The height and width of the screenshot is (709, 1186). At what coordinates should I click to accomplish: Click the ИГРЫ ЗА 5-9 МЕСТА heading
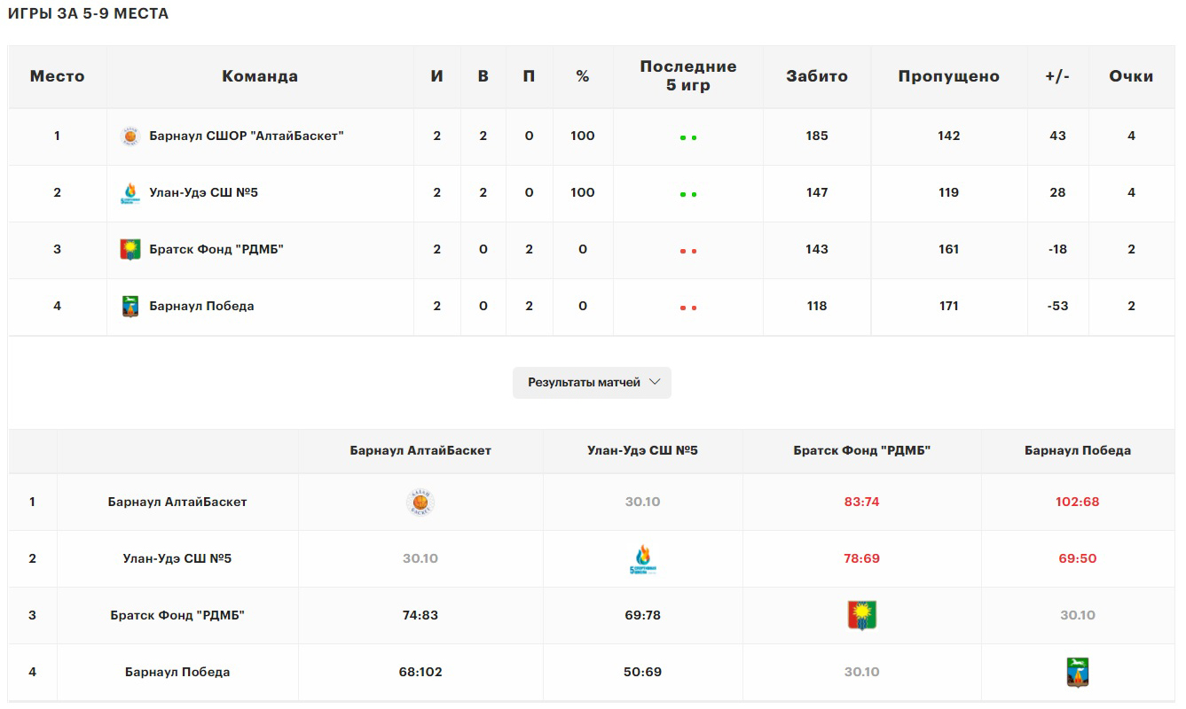tap(88, 14)
